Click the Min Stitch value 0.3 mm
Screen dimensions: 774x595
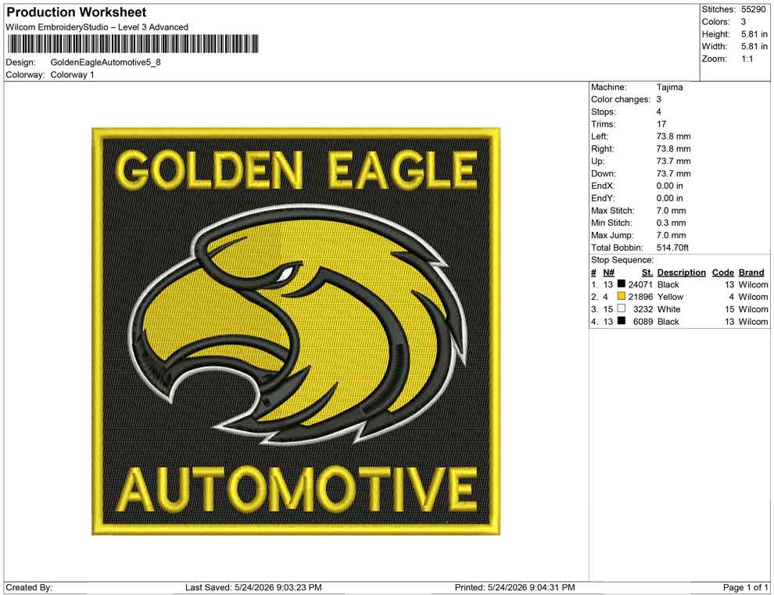click(x=672, y=223)
